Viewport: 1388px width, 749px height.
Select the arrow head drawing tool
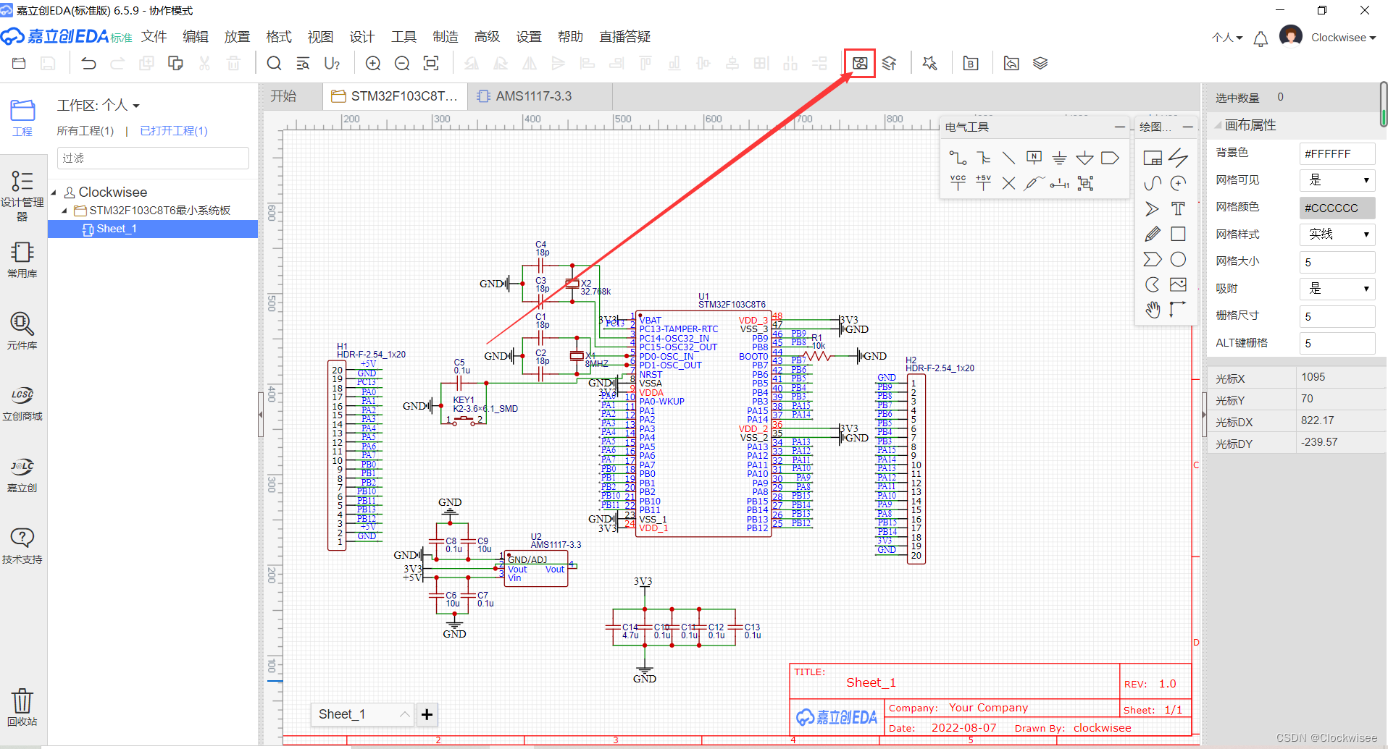pos(1153,209)
